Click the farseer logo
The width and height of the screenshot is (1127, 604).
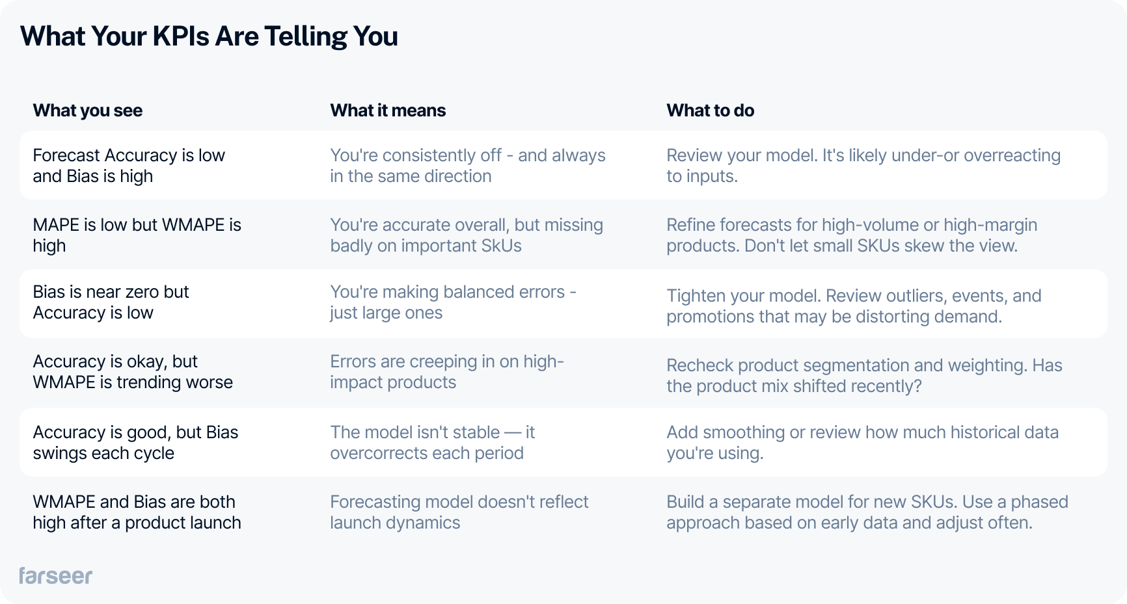click(55, 575)
